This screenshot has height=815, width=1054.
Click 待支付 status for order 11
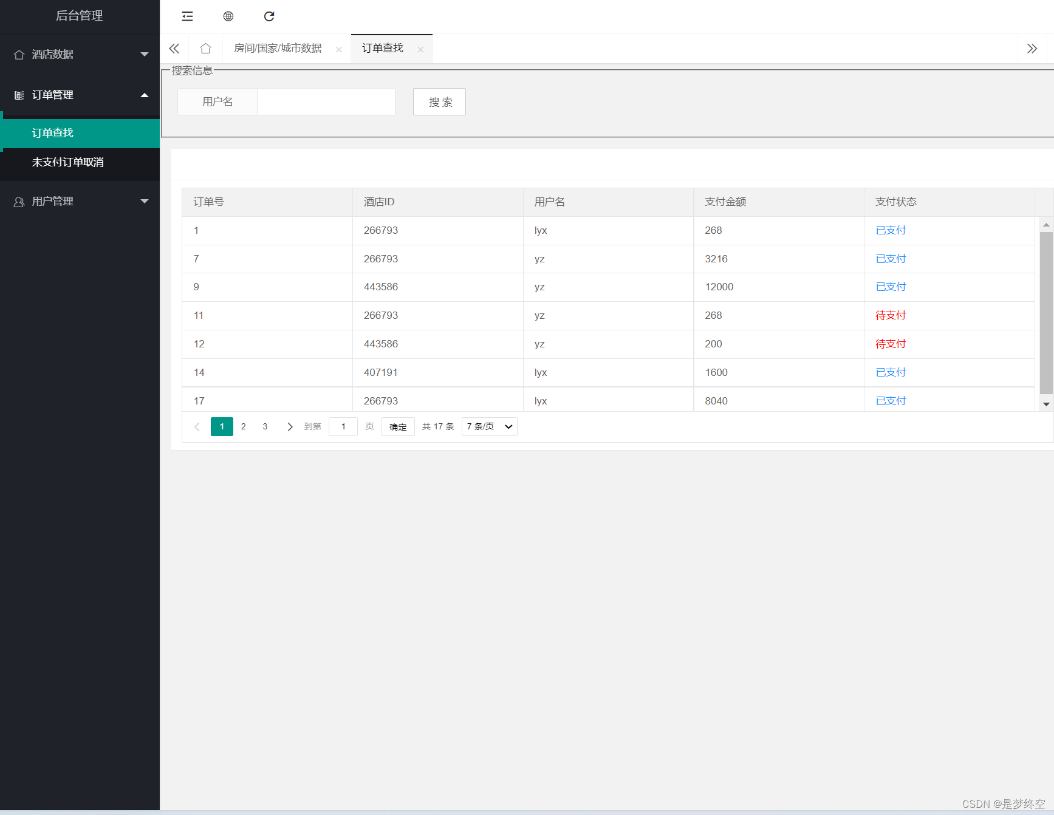point(891,315)
